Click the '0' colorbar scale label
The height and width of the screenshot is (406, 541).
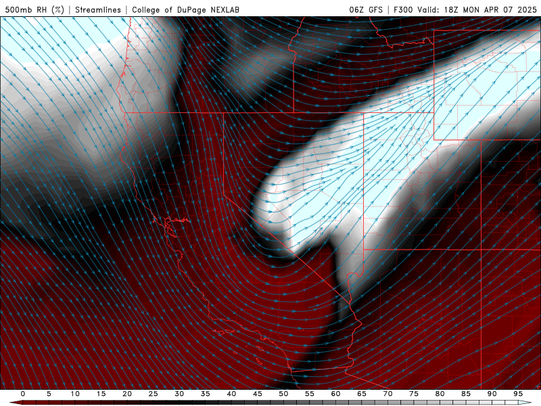[x=23, y=394]
